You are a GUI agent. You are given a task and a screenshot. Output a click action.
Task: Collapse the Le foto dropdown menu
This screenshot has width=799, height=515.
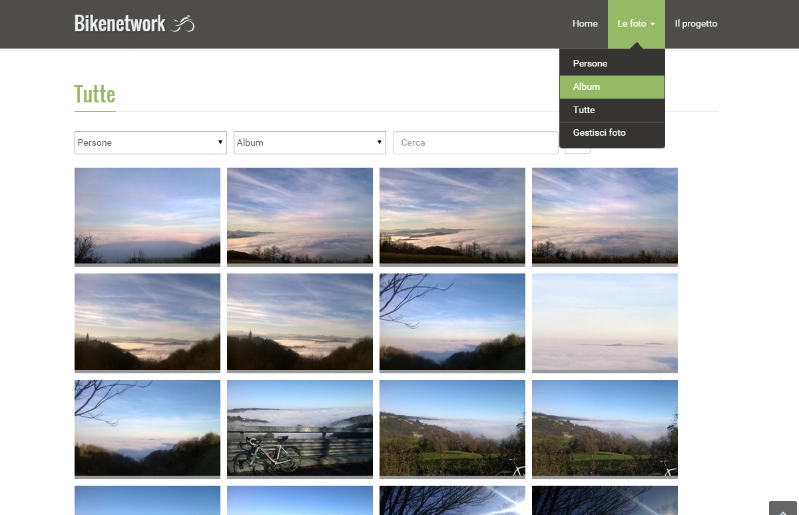pos(636,24)
